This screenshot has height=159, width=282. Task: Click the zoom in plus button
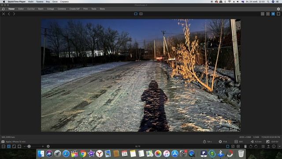pyautogui.click(x=43, y=146)
